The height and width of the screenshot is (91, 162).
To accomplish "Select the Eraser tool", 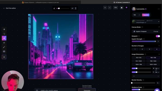I will (4, 43).
